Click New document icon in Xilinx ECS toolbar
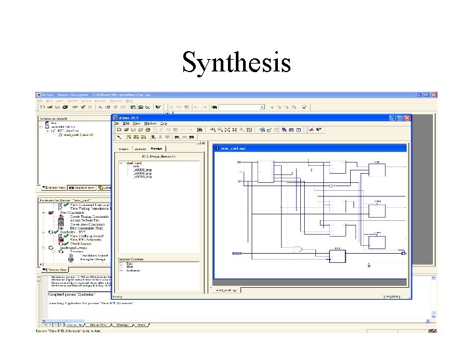This screenshot has width=473, height=354. 119,130
